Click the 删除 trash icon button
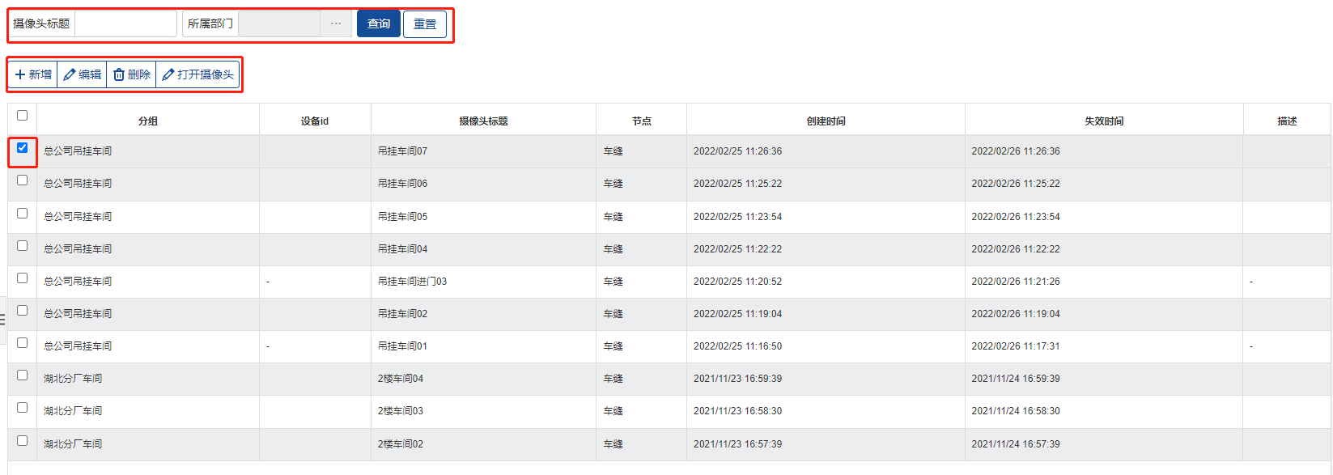Screen dimensions: 1333x475 click(131, 74)
